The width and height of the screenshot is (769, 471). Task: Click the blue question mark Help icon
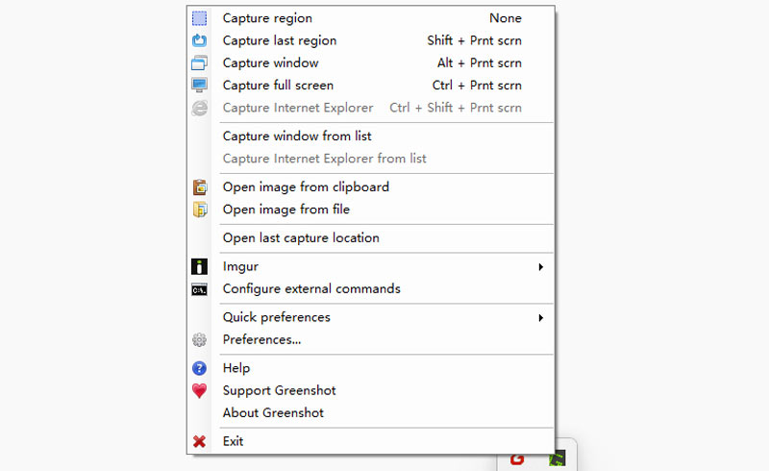click(x=199, y=368)
